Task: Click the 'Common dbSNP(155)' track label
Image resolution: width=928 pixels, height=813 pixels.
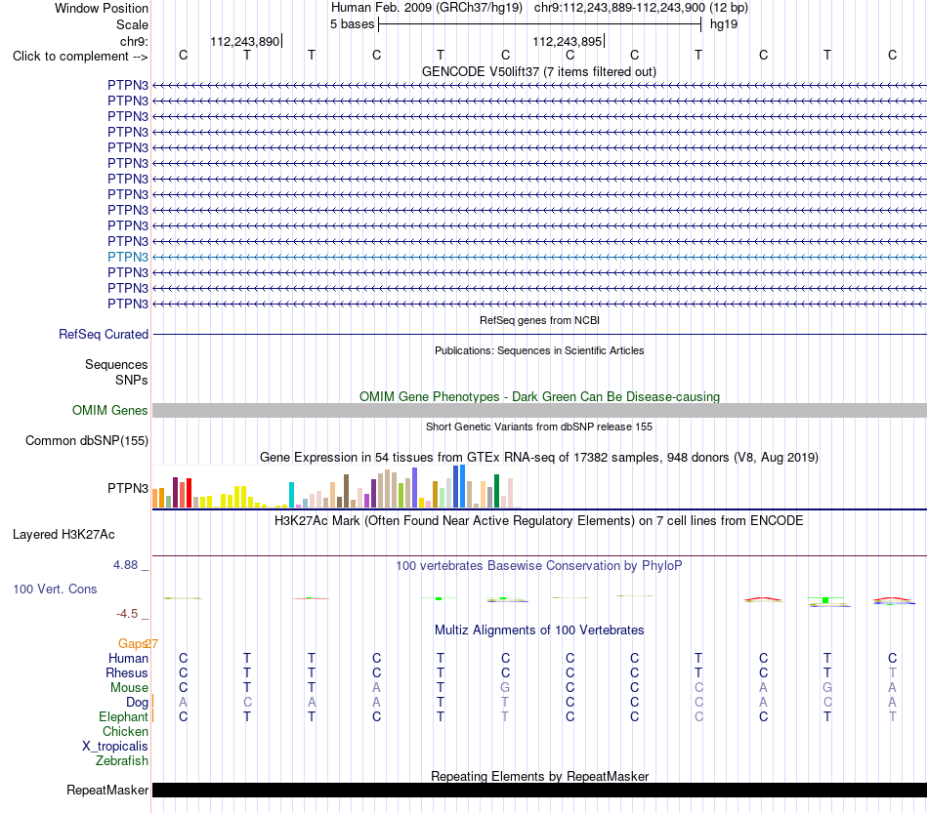Action: (87, 440)
